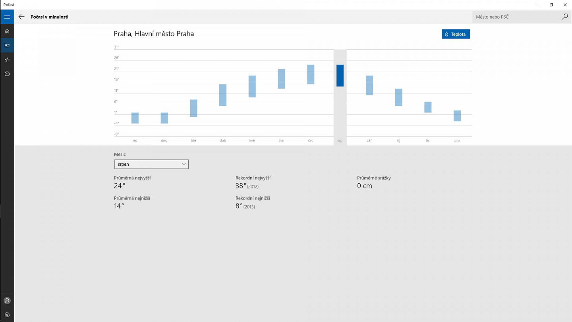
Task: Select the led (January) temperature bar
Action: 135,118
